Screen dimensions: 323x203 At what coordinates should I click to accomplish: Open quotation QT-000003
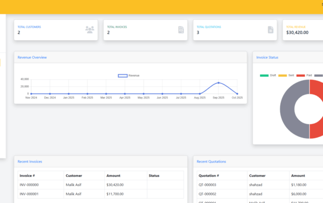click(x=207, y=185)
